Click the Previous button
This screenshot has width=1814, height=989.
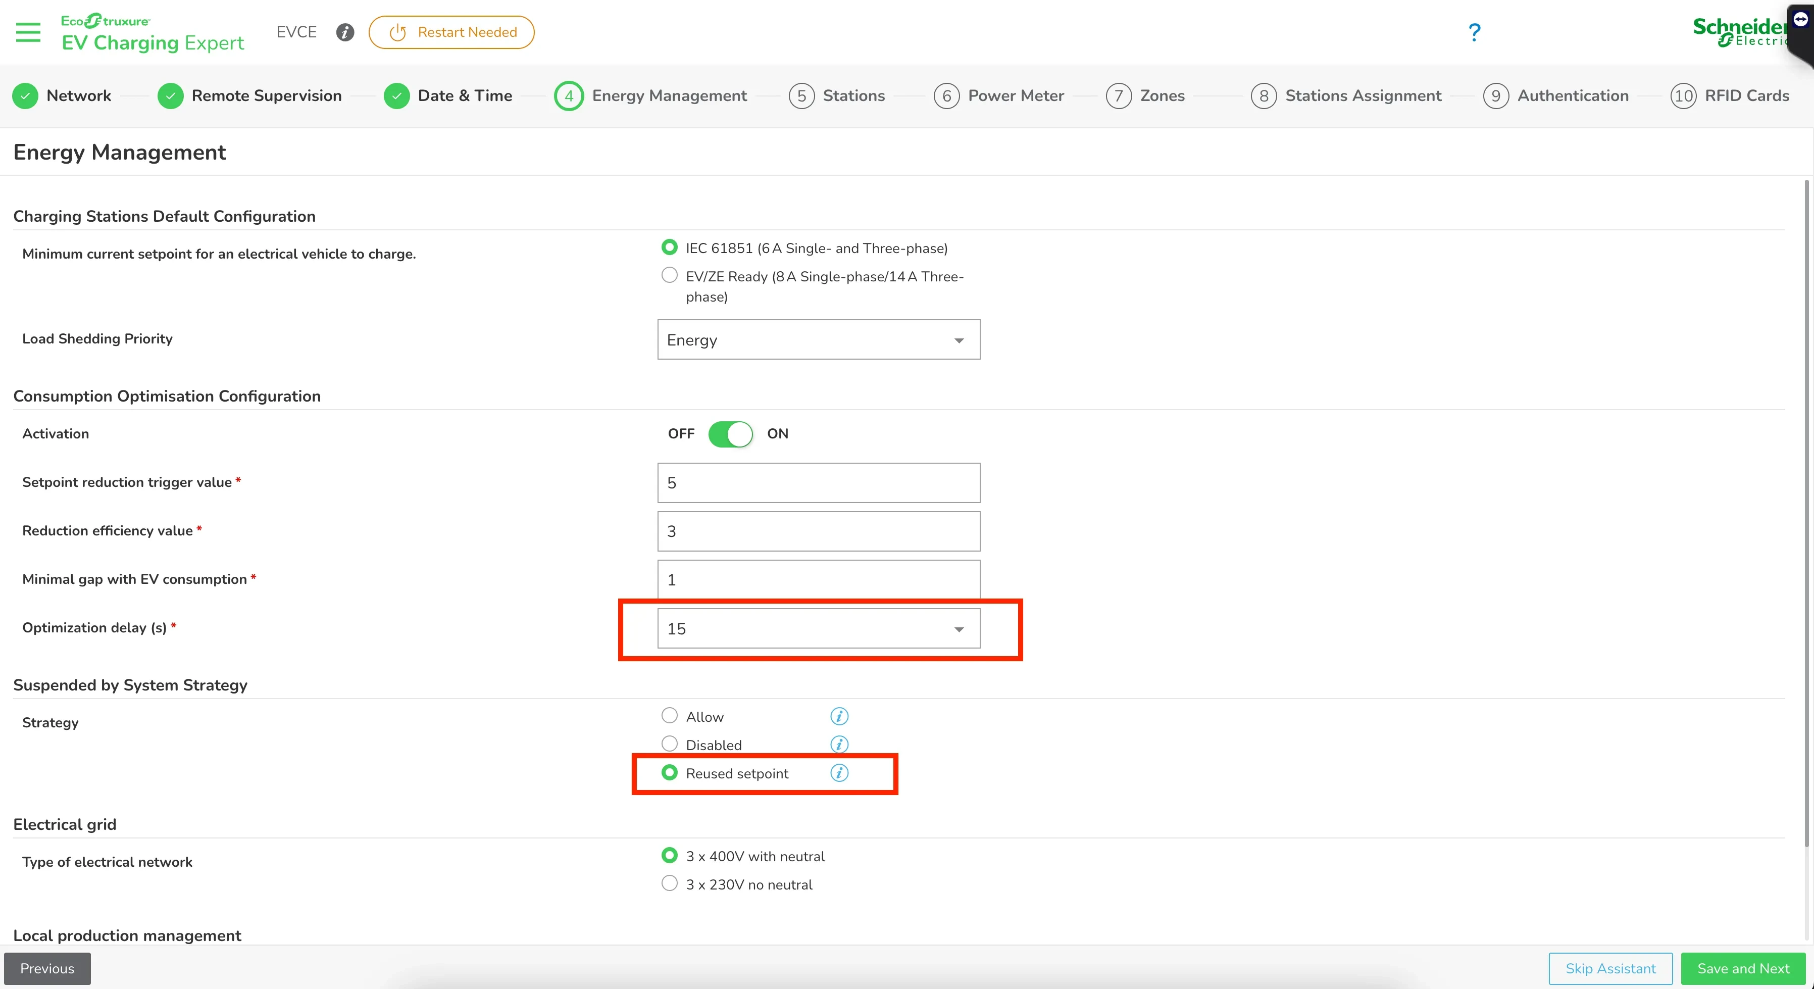pos(47,969)
